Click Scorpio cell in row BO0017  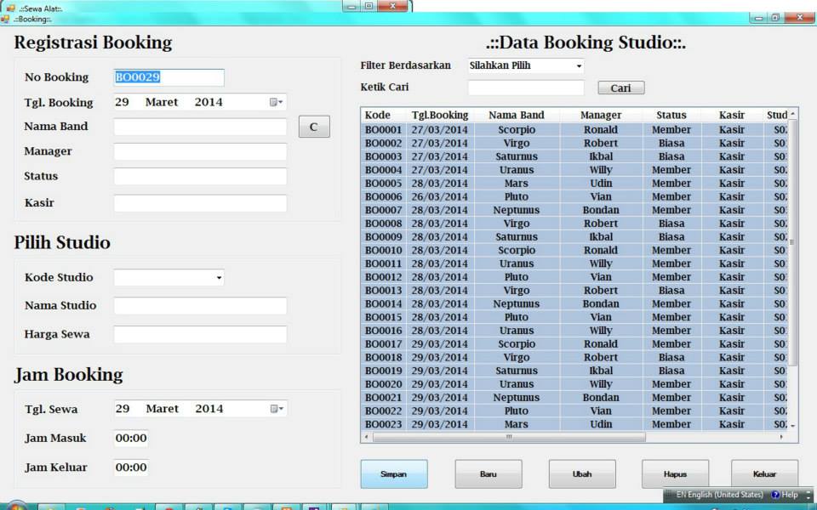click(517, 344)
